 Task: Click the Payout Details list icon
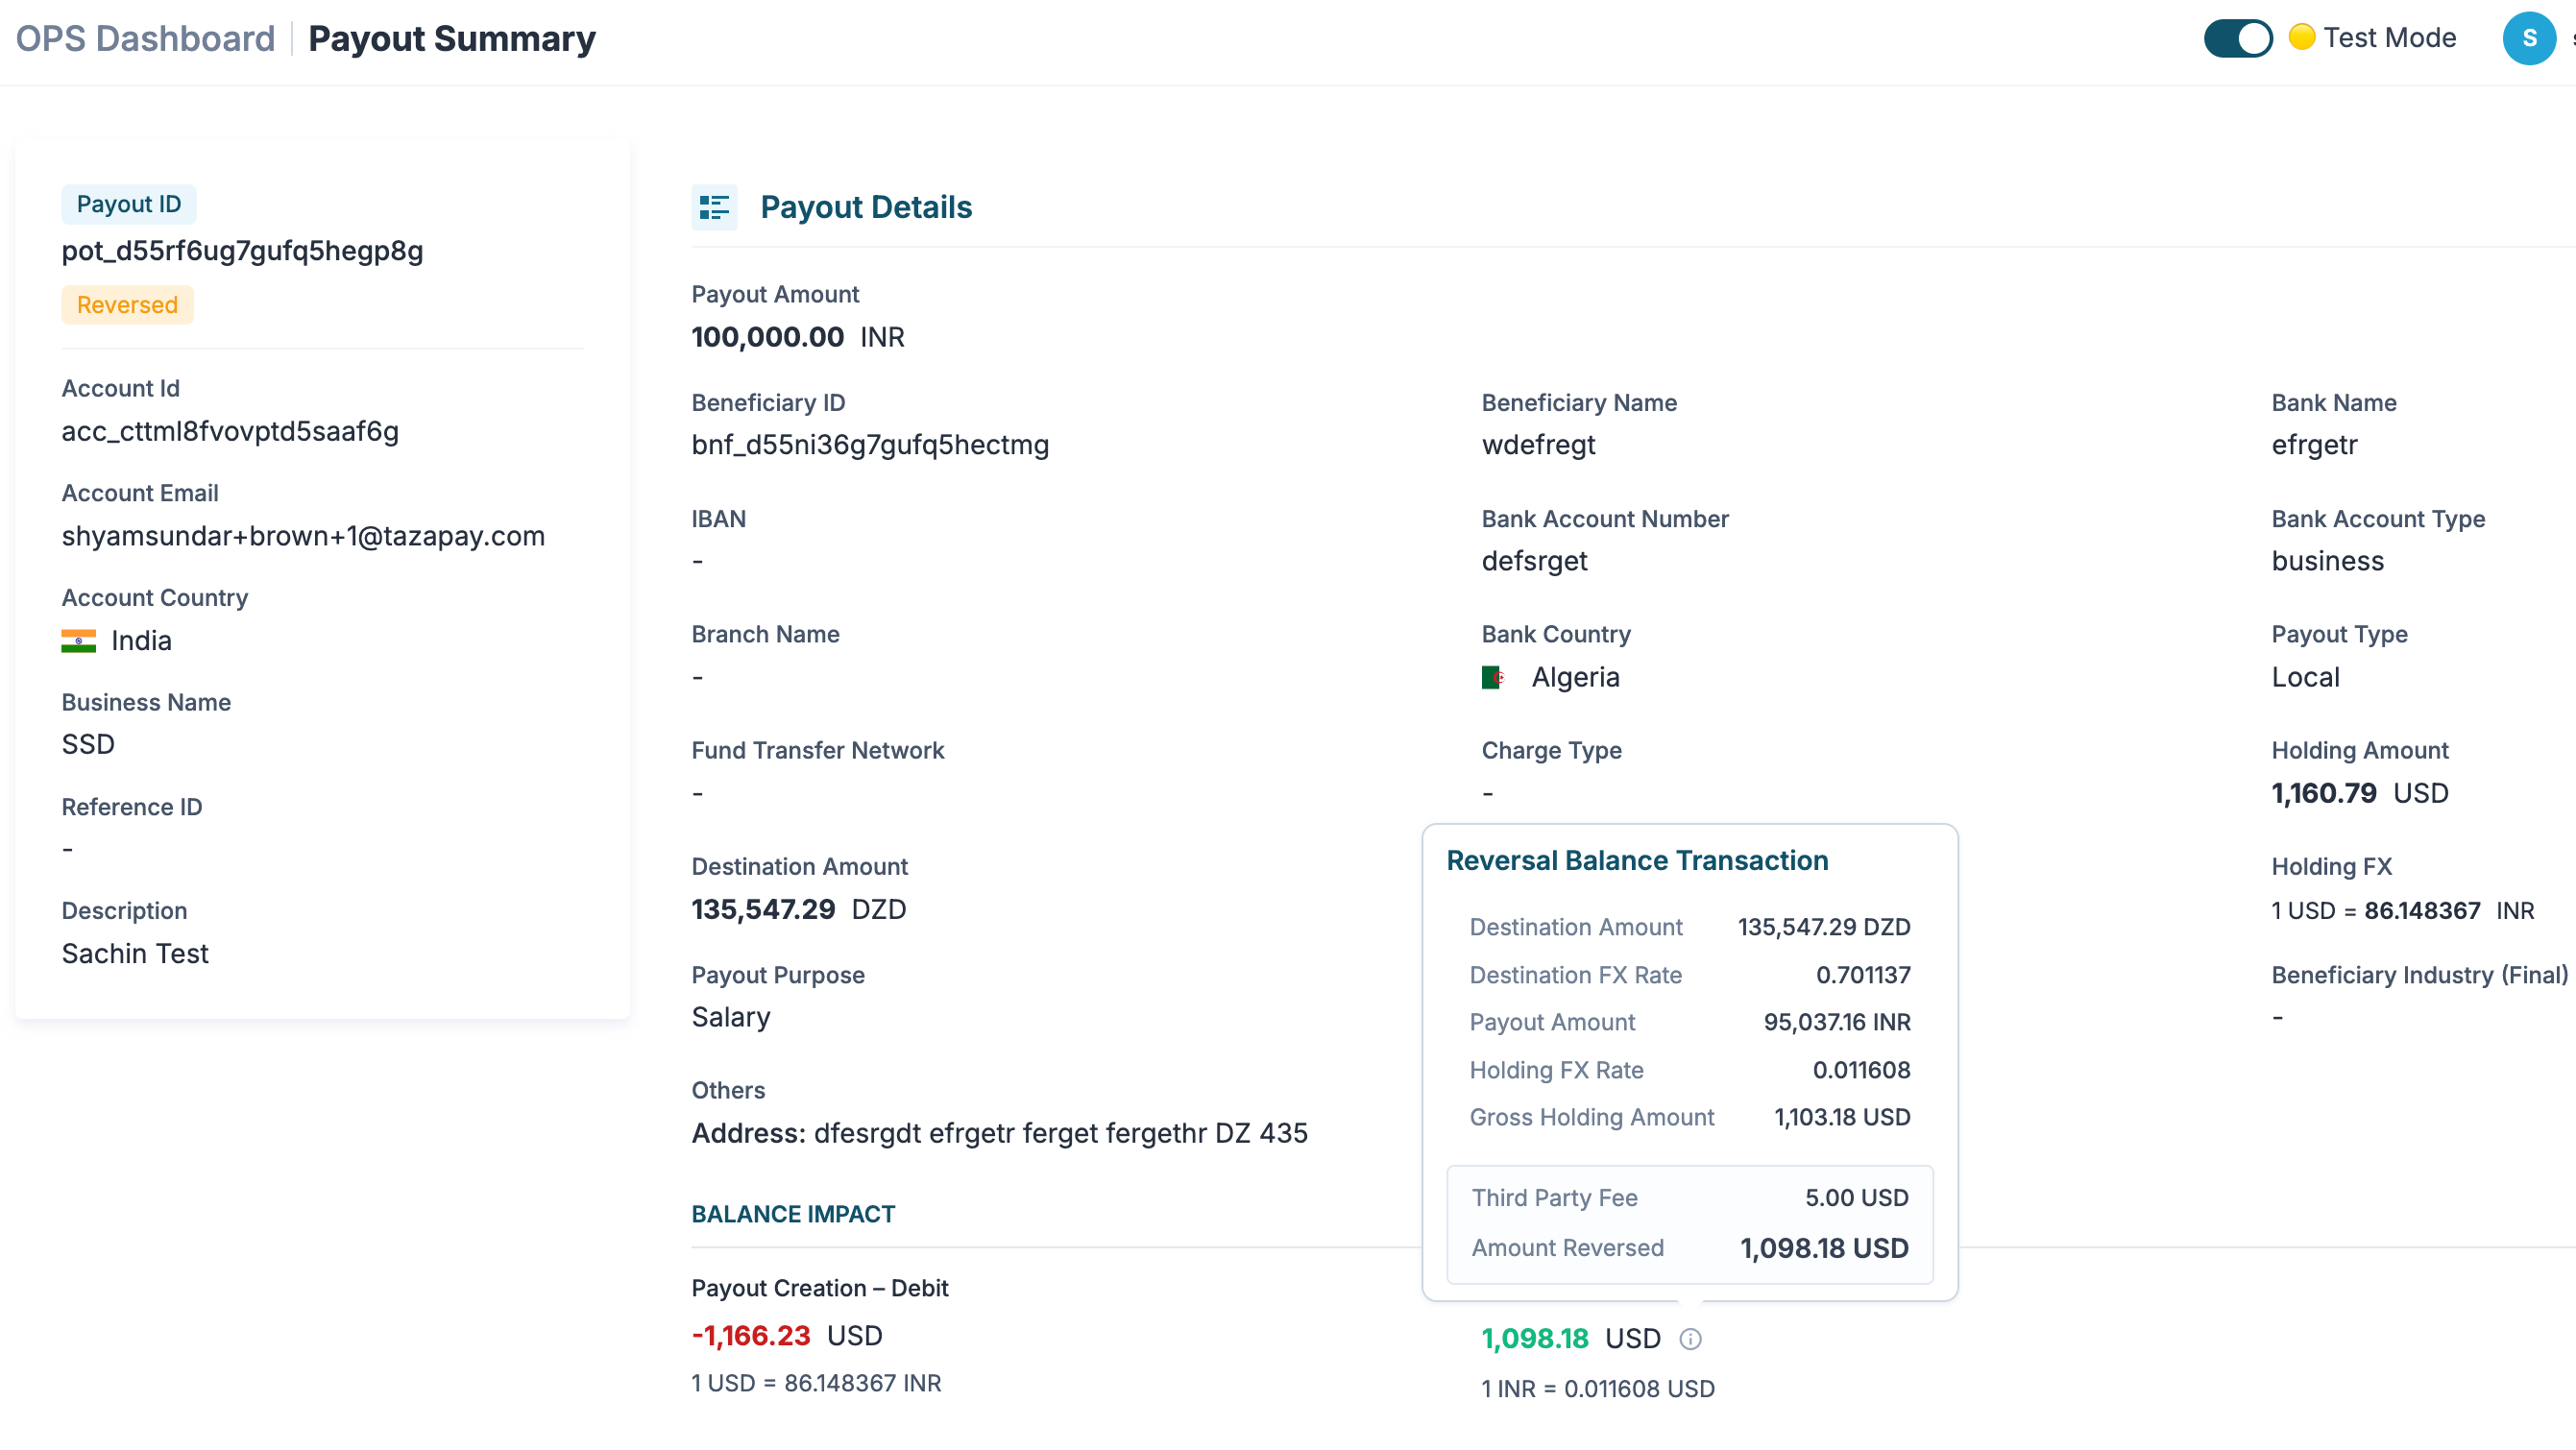tap(714, 207)
